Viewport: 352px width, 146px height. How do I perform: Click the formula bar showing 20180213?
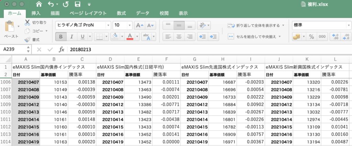(210, 49)
